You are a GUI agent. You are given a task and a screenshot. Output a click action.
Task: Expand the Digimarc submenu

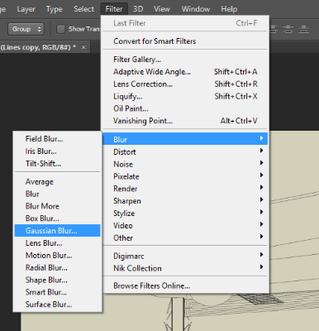(185, 256)
